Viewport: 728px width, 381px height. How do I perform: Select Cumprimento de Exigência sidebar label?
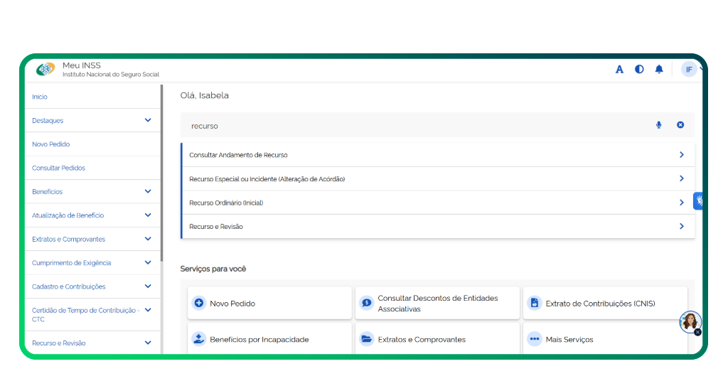click(x=72, y=262)
